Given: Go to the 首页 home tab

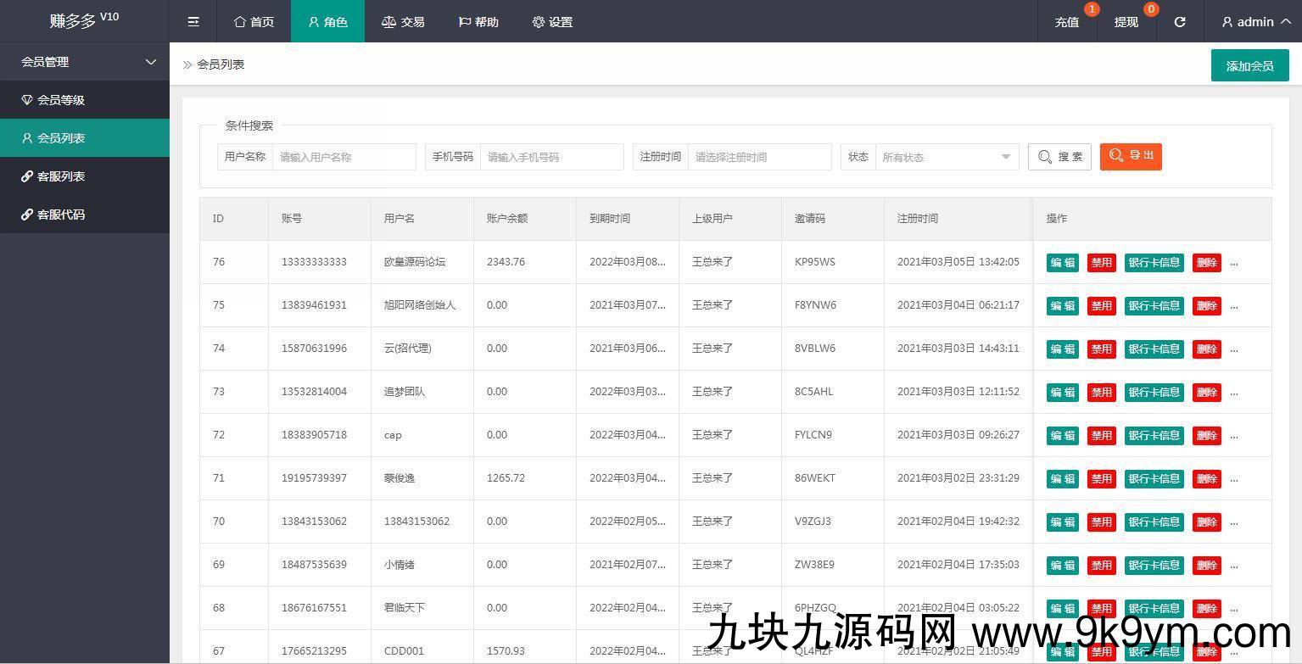Looking at the screenshot, I should [254, 22].
